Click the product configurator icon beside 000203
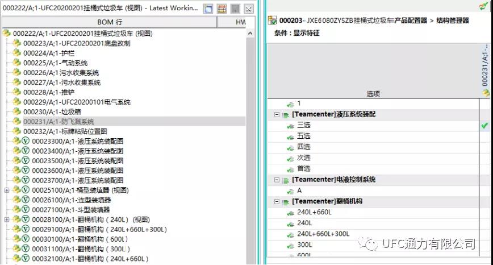493x265 pixels. tap(273, 20)
